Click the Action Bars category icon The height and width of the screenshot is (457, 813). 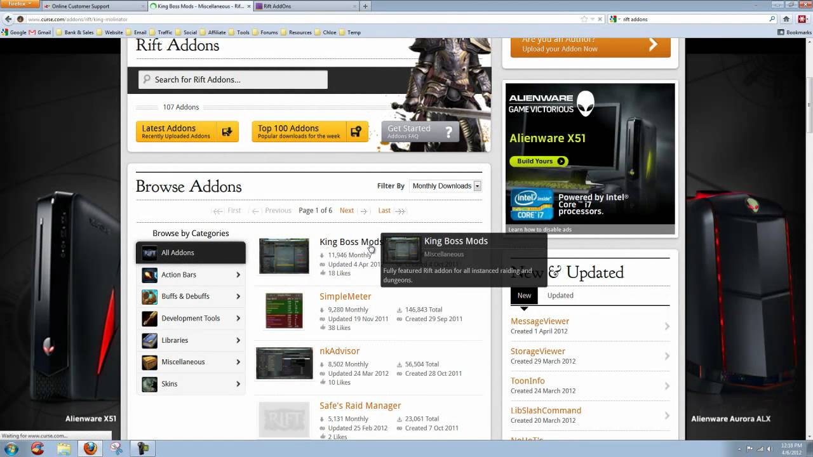coord(149,275)
